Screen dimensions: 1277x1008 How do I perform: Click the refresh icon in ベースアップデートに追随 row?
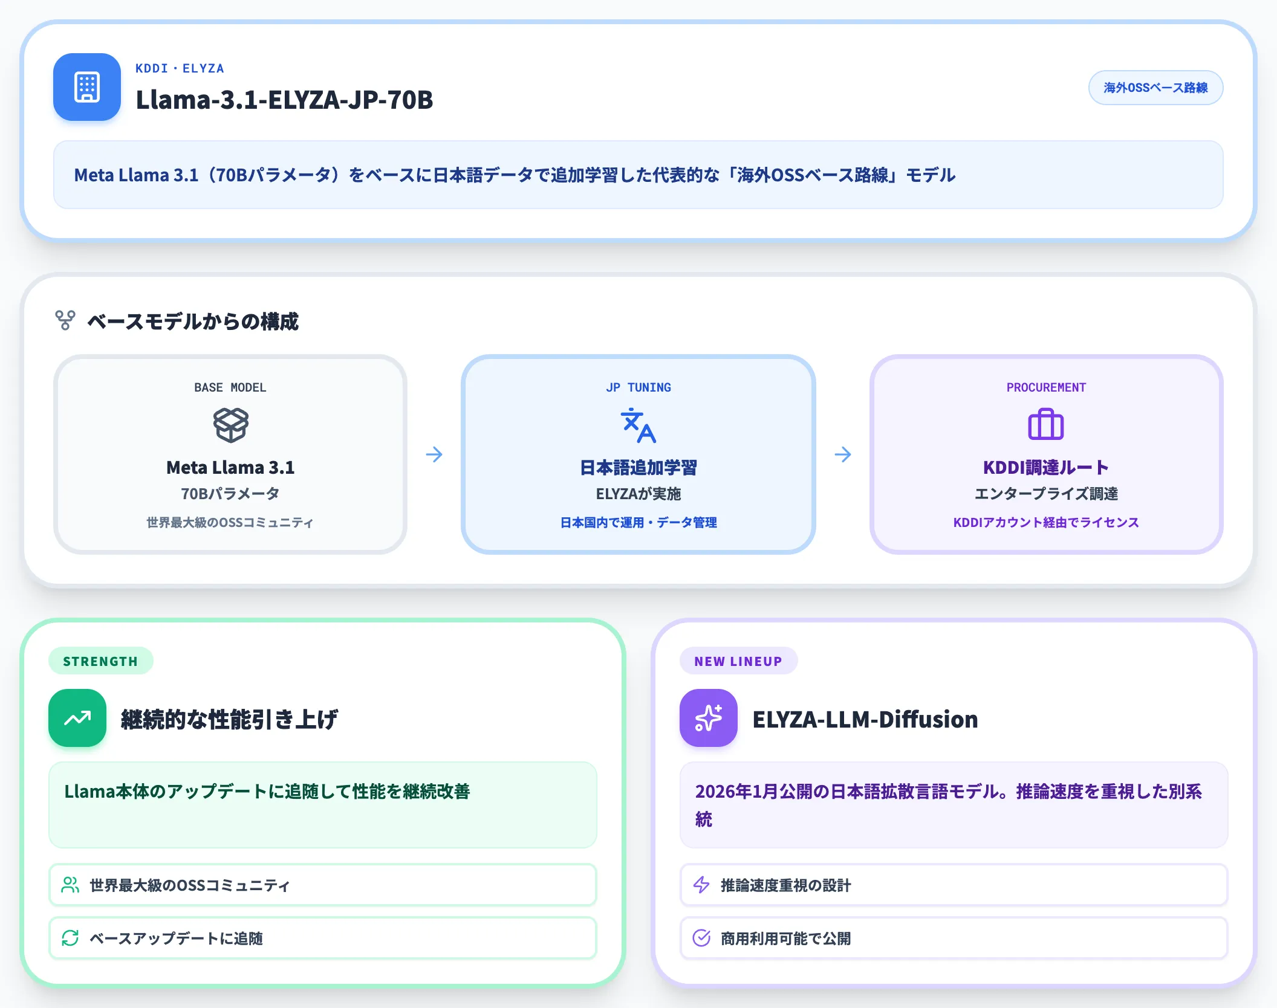coord(71,938)
